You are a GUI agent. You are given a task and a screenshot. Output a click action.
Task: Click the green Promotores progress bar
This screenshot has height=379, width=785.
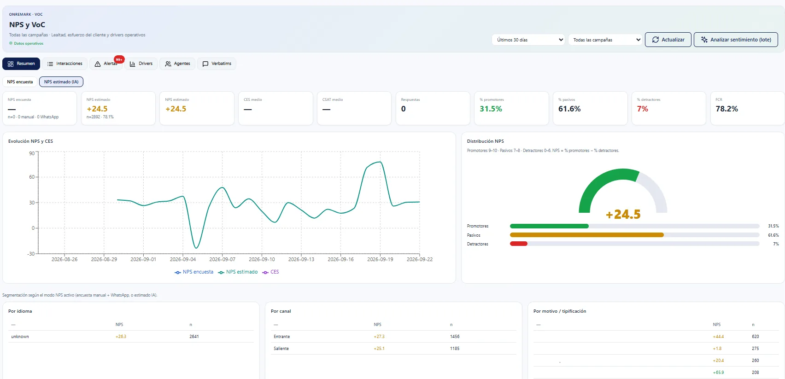point(549,226)
